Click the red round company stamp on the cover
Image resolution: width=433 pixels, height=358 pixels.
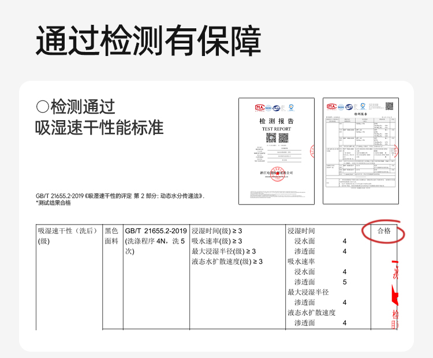[x=277, y=174]
